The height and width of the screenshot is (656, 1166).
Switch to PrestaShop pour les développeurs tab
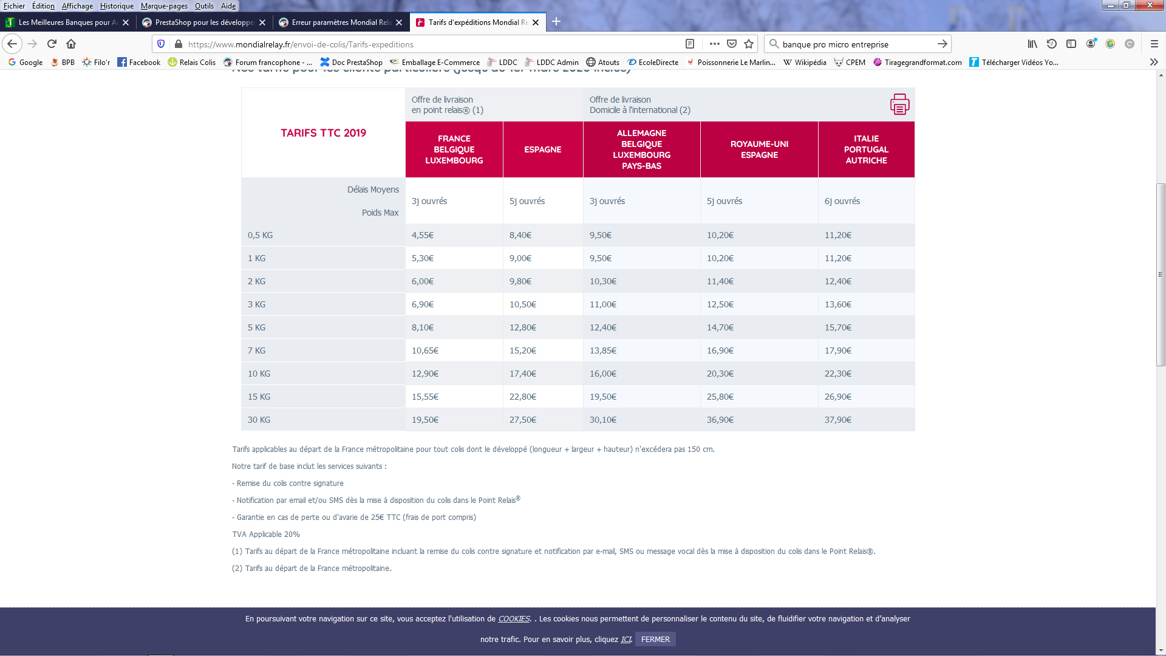tap(204, 22)
